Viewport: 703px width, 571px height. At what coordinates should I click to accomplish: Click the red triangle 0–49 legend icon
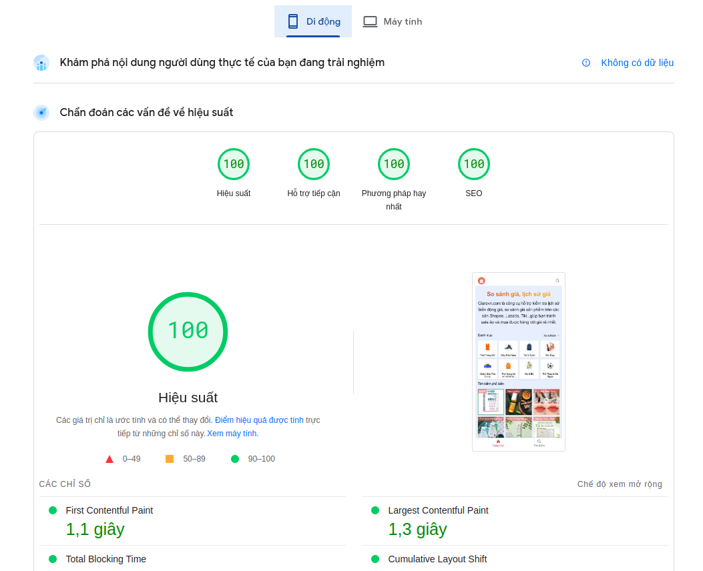[109, 459]
